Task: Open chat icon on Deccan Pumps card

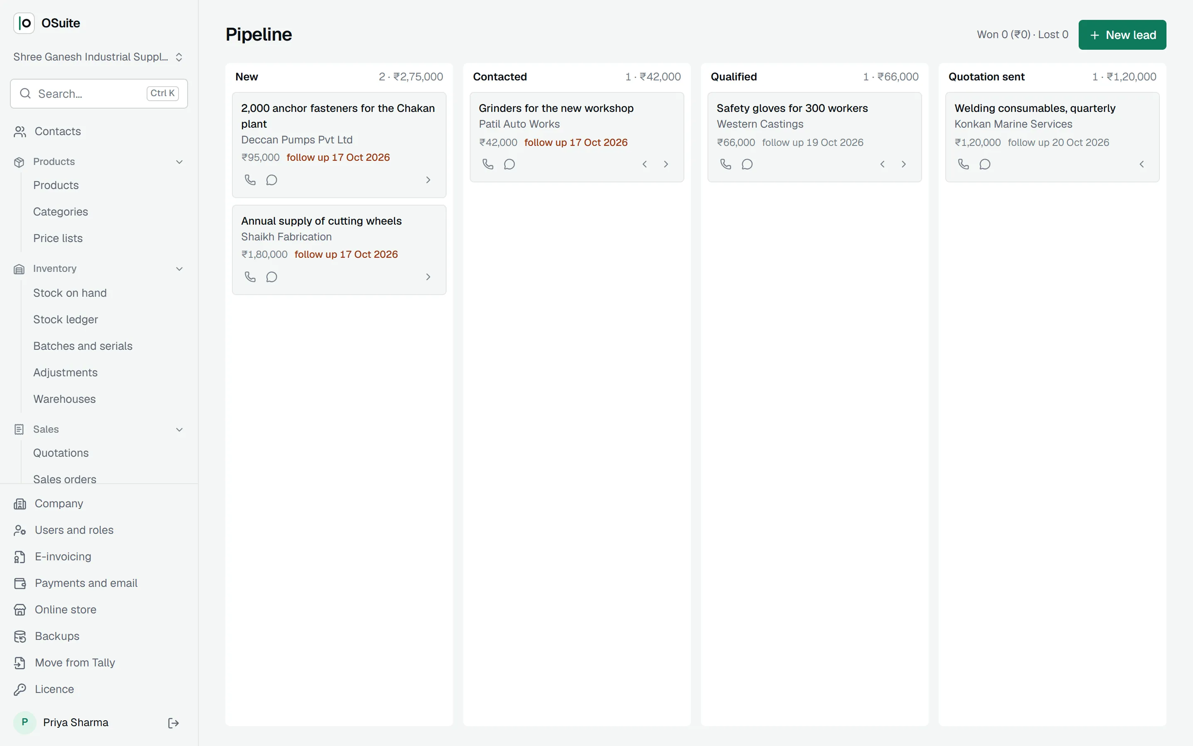Action: pyautogui.click(x=272, y=179)
